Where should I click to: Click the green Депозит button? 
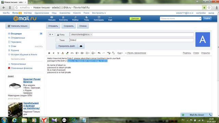(135, 18)
